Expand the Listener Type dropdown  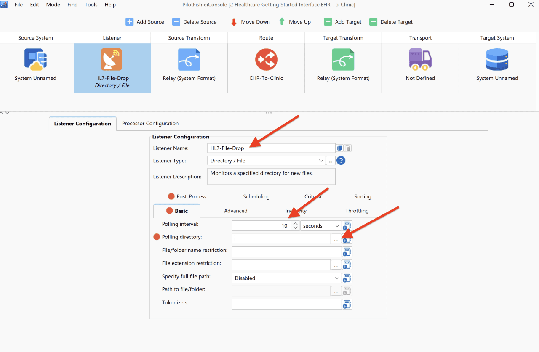[x=266, y=161]
